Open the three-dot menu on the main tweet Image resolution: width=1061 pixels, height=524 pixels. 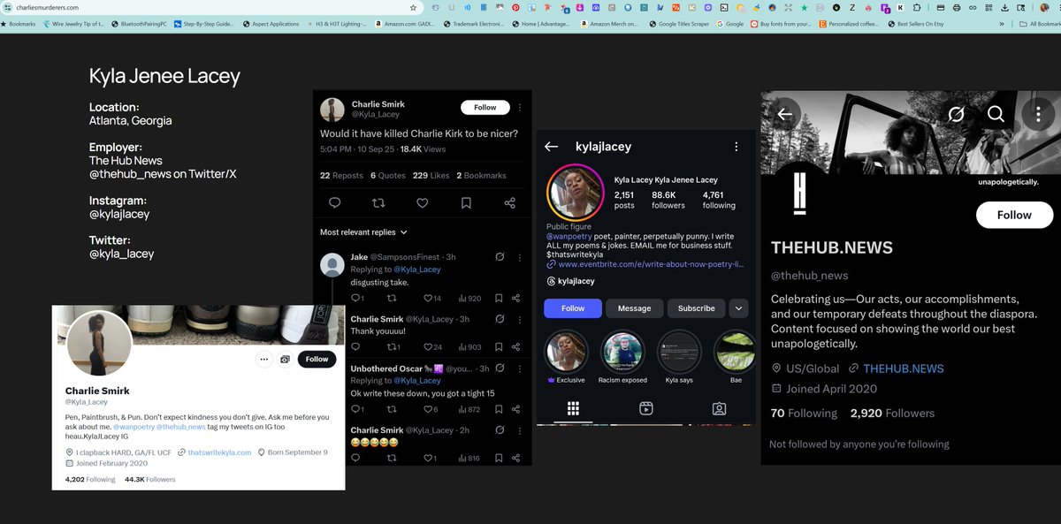tap(520, 107)
